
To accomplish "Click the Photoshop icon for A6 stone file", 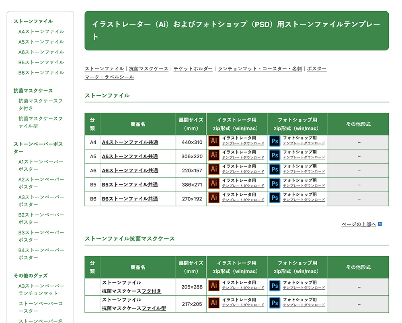I will (x=275, y=169).
